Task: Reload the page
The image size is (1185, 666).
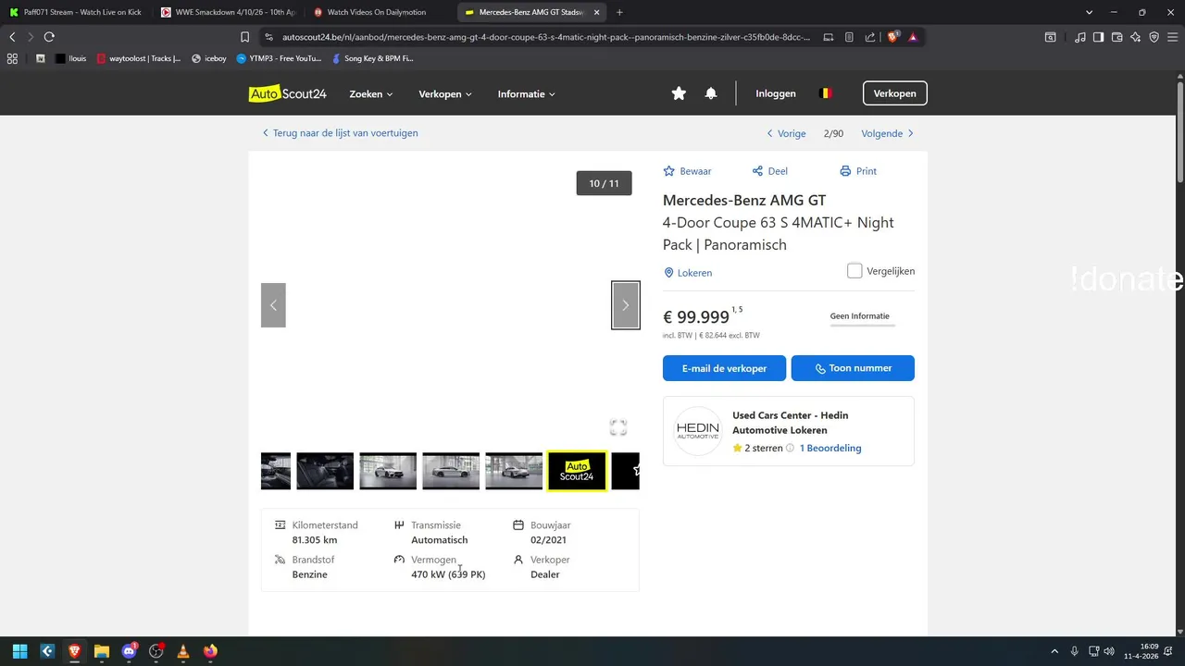Action: pos(49,37)
